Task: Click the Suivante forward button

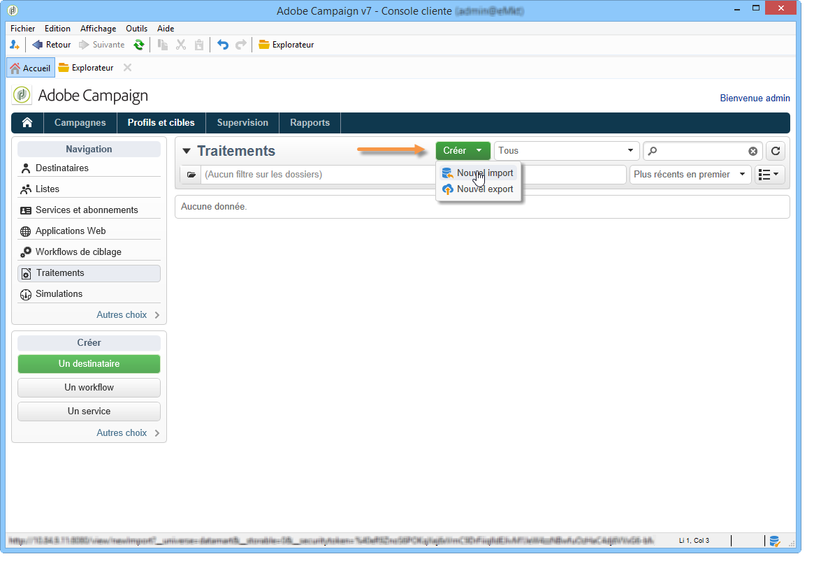Action: tap(102, 45)
